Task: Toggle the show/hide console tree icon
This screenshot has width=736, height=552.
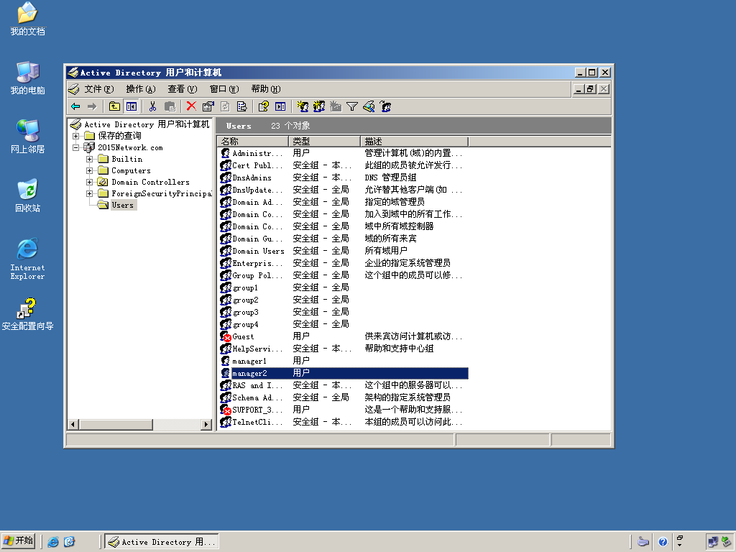Action: click(132, 106)
